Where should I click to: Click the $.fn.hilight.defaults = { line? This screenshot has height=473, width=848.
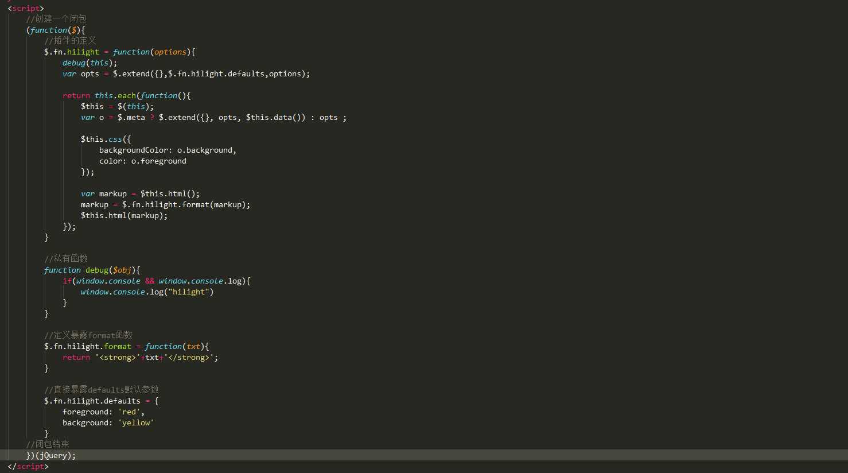pos(102,401)
